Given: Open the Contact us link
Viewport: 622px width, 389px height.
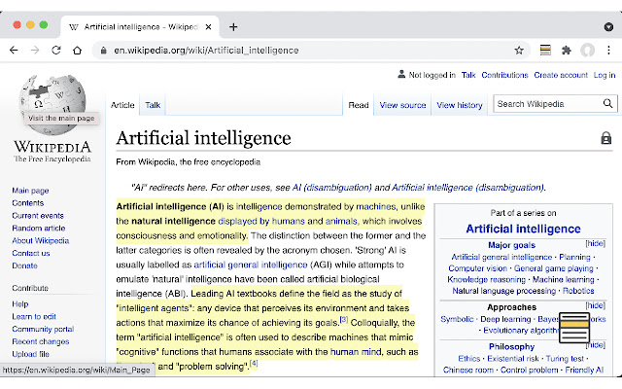Looking at the screenshot, I should pos(31,253).
